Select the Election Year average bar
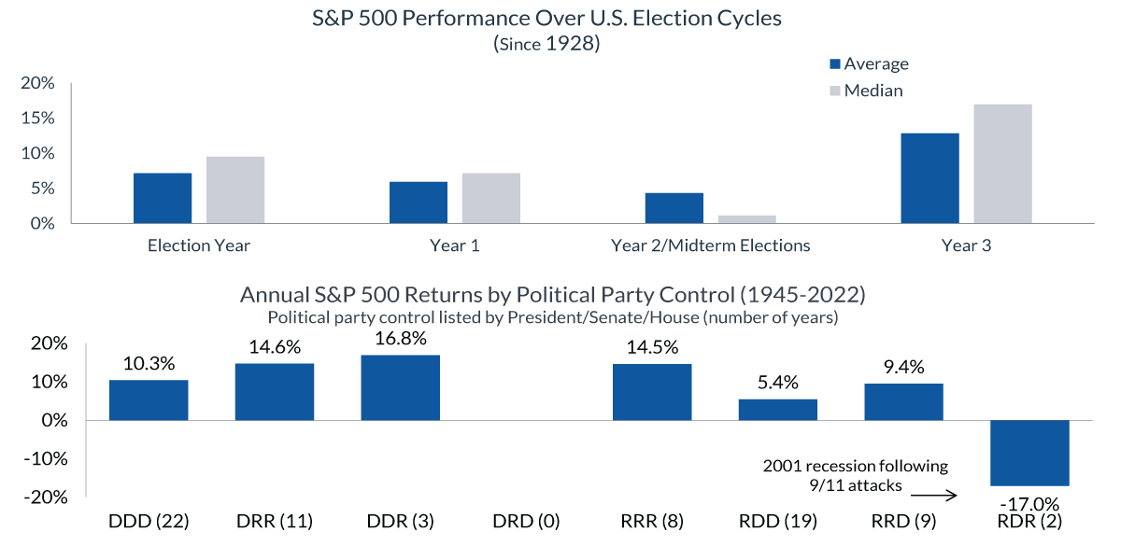 [163, 198]
